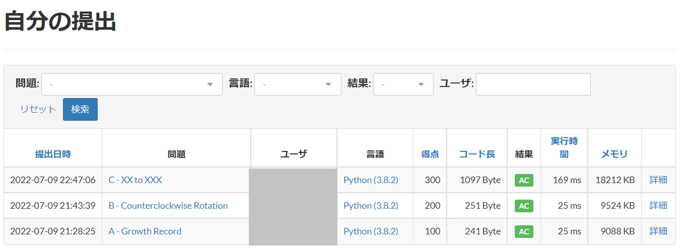
Task: Sort by メモリ column header
Action: (614, 154)
